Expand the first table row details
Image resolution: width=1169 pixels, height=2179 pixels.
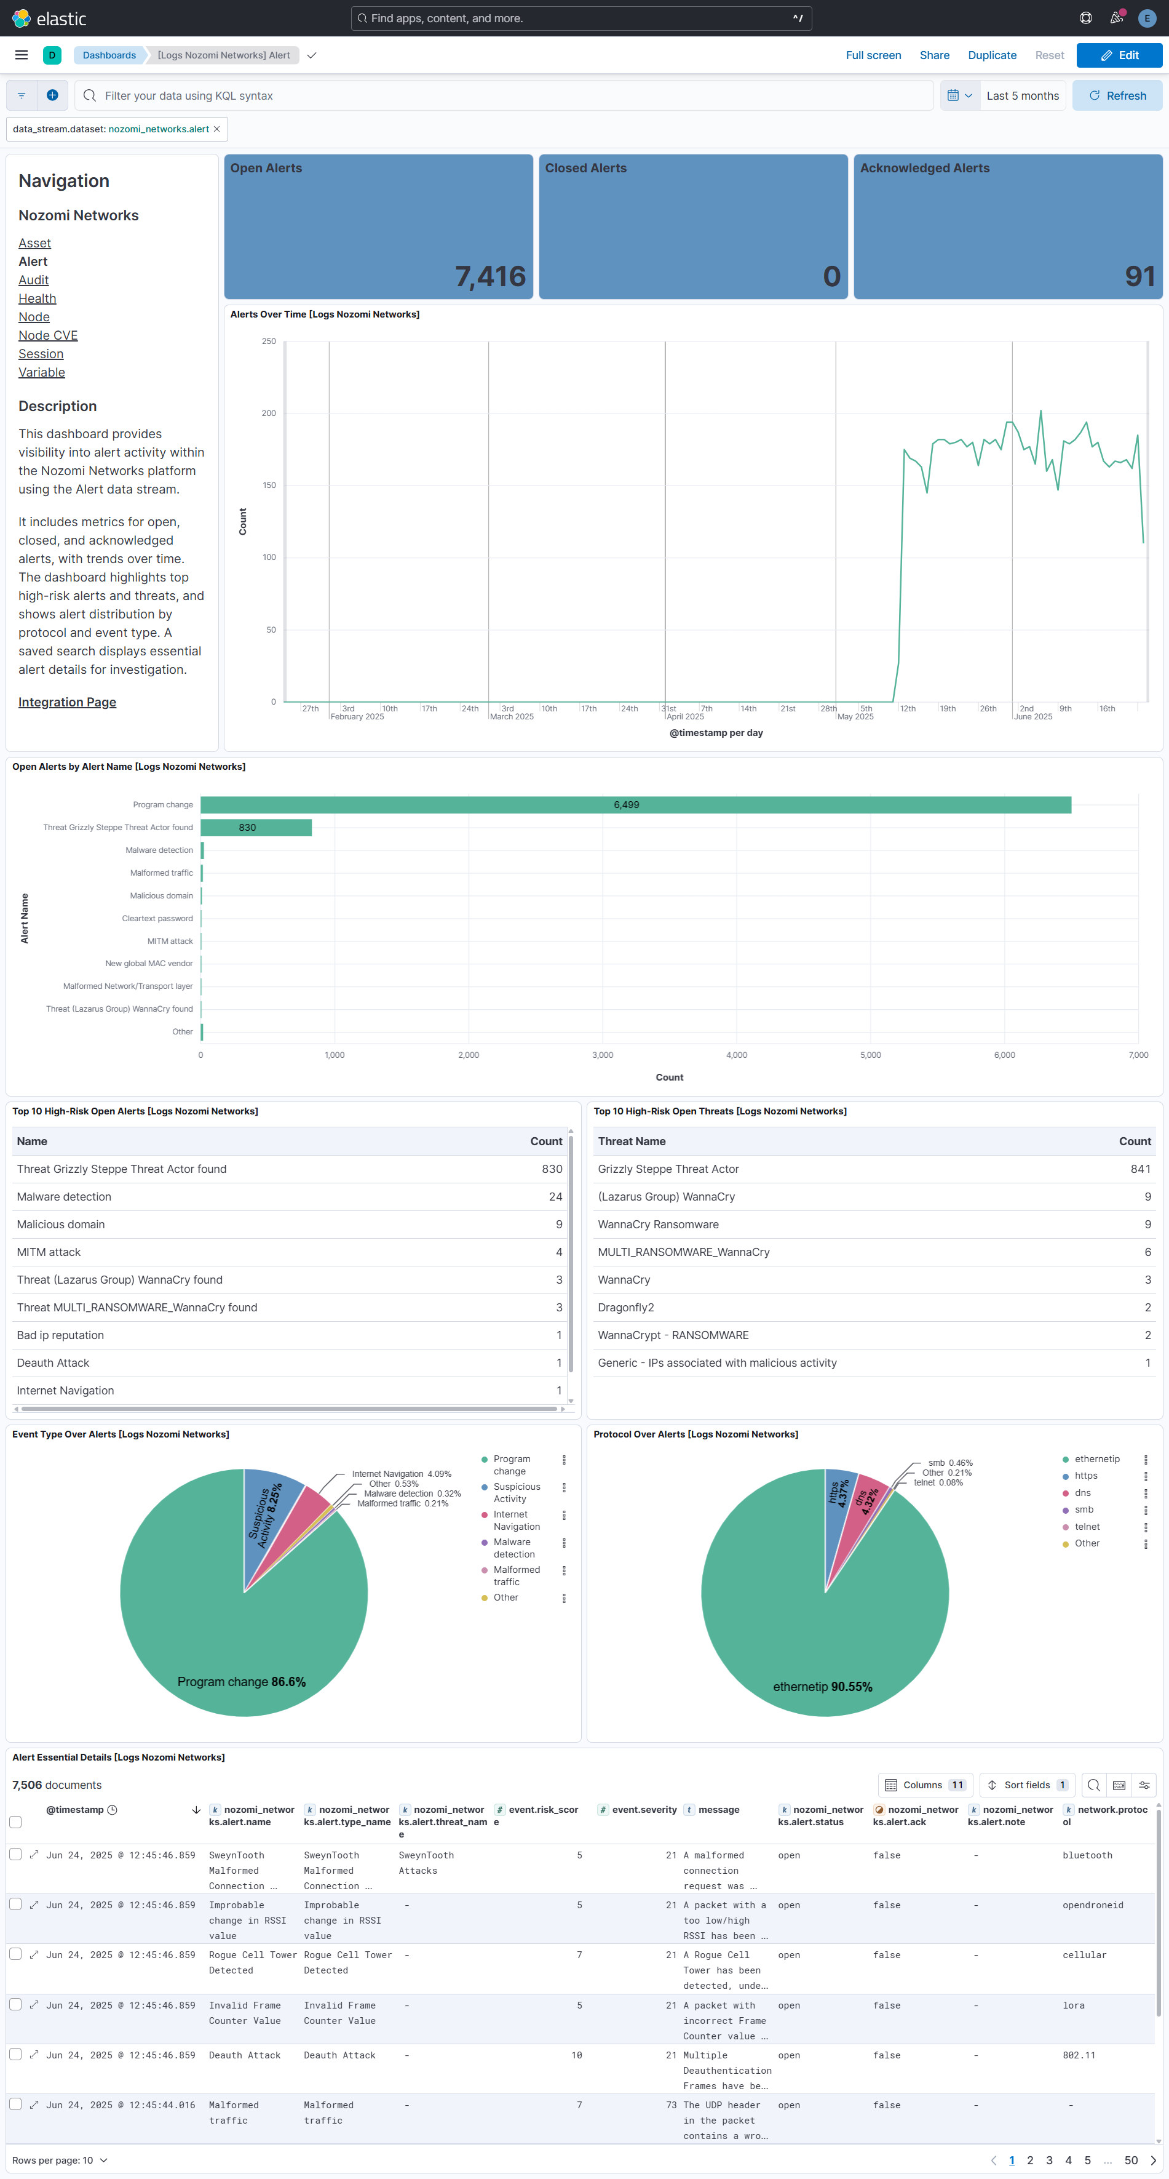(x=34, y=1855)
